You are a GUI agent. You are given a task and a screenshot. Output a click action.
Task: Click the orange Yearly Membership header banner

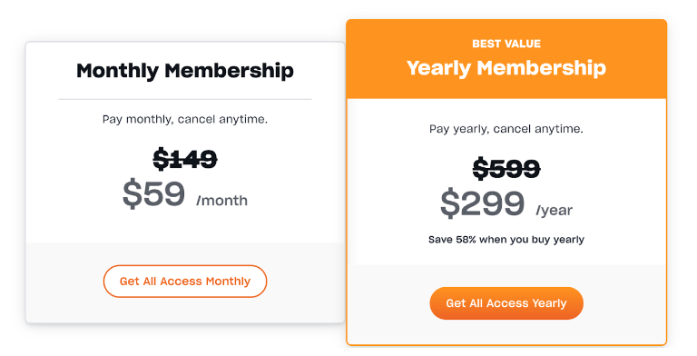pos(506,59)
